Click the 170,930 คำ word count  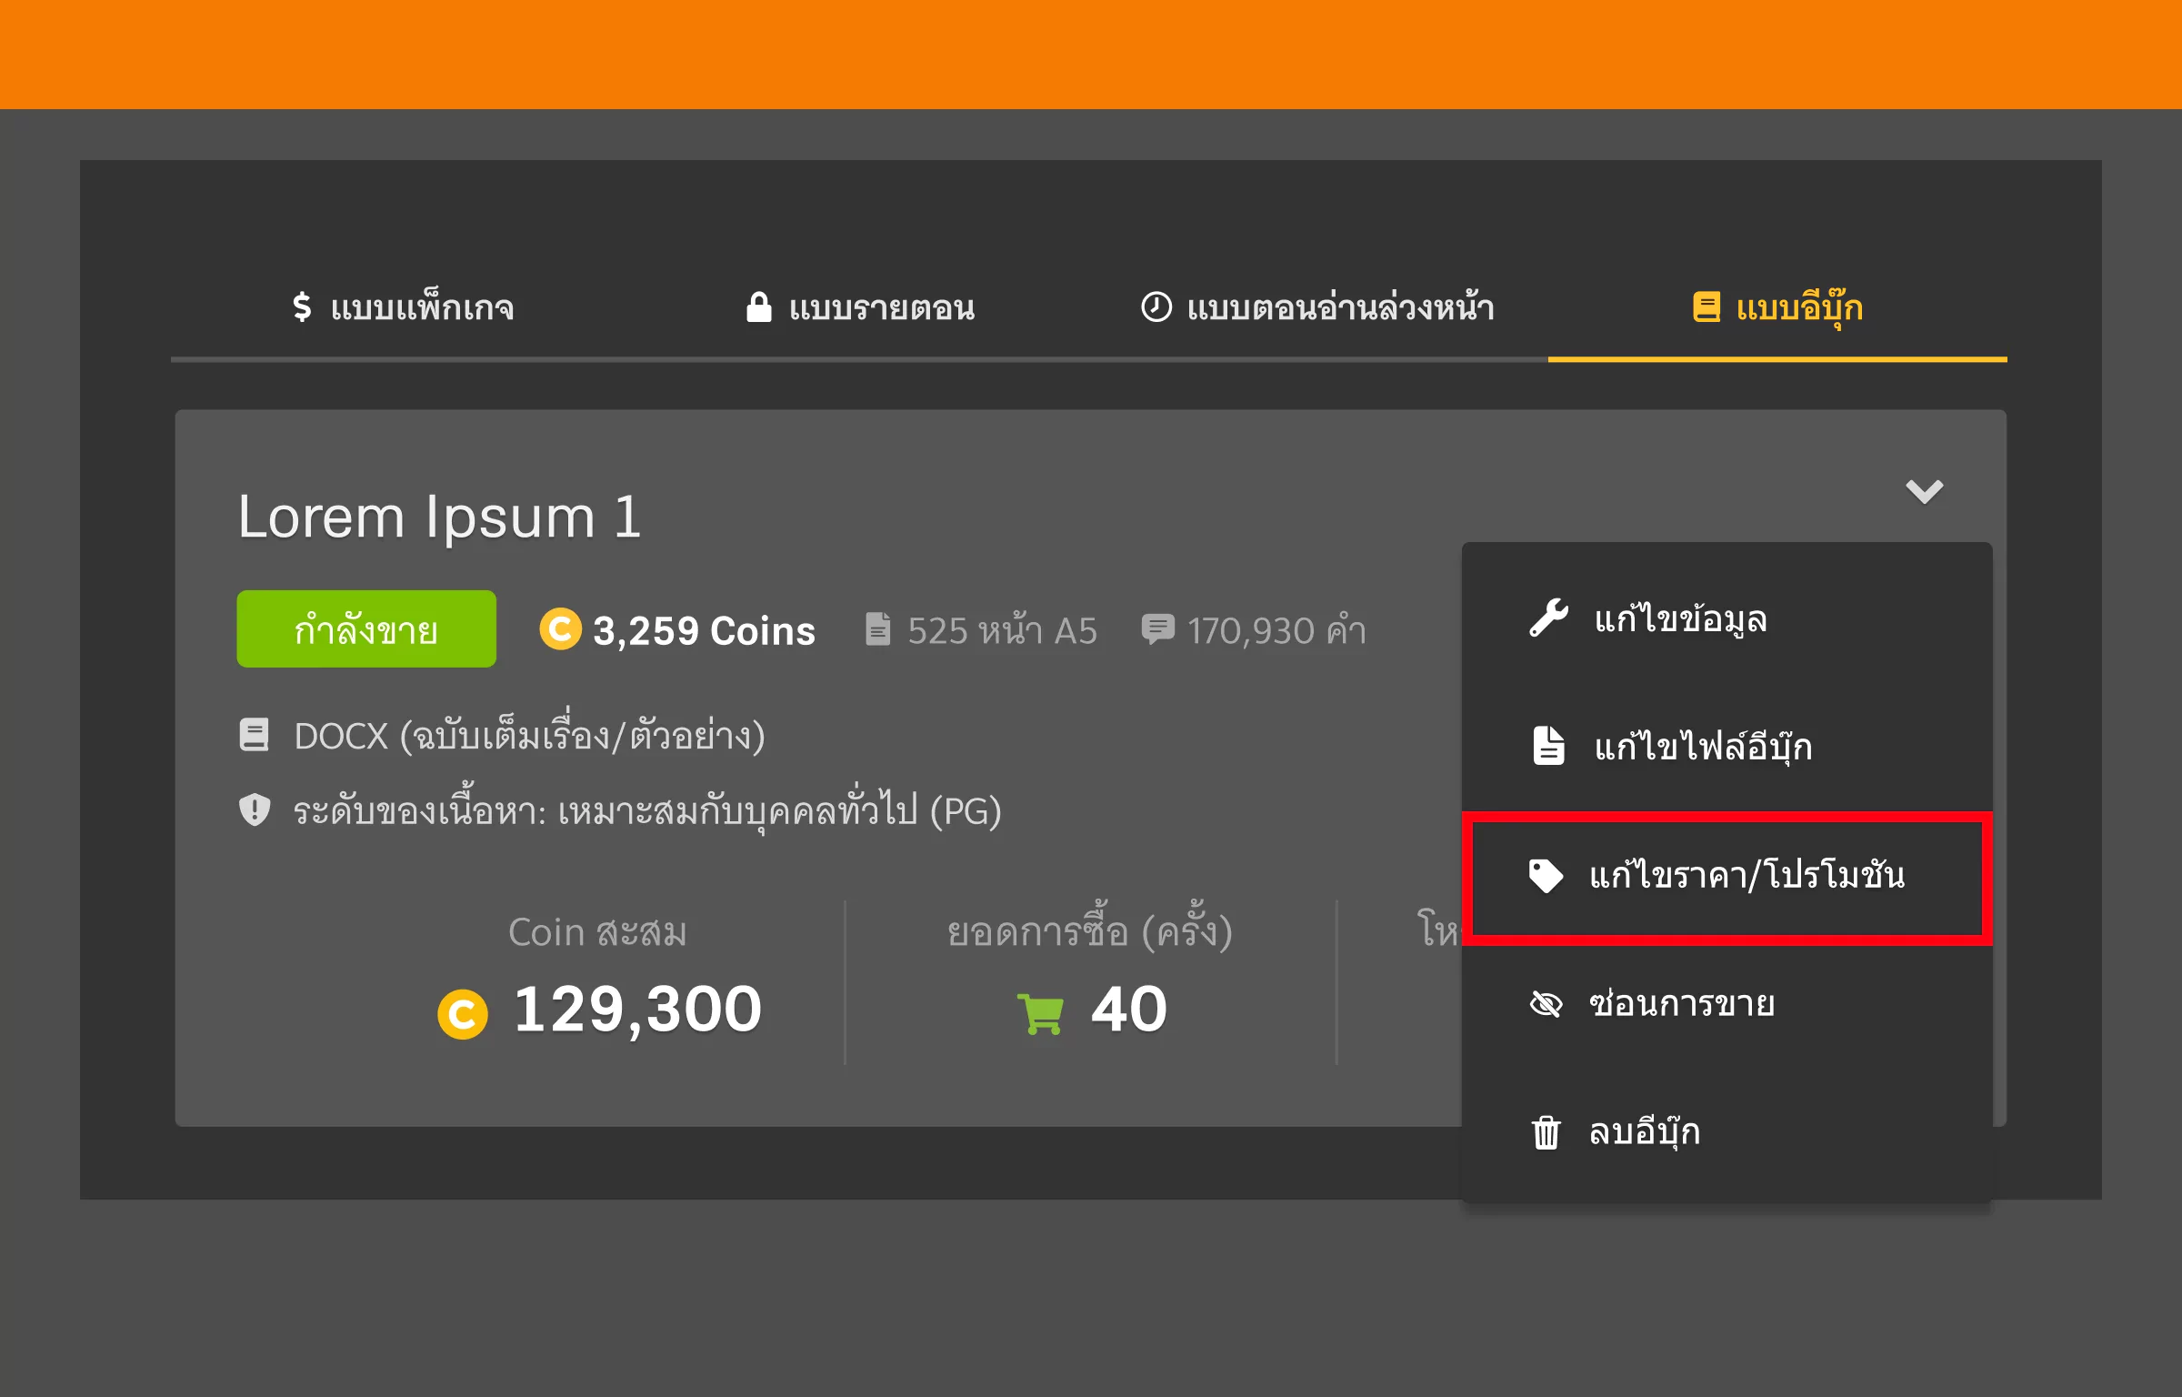click(x=1276, y=629)
